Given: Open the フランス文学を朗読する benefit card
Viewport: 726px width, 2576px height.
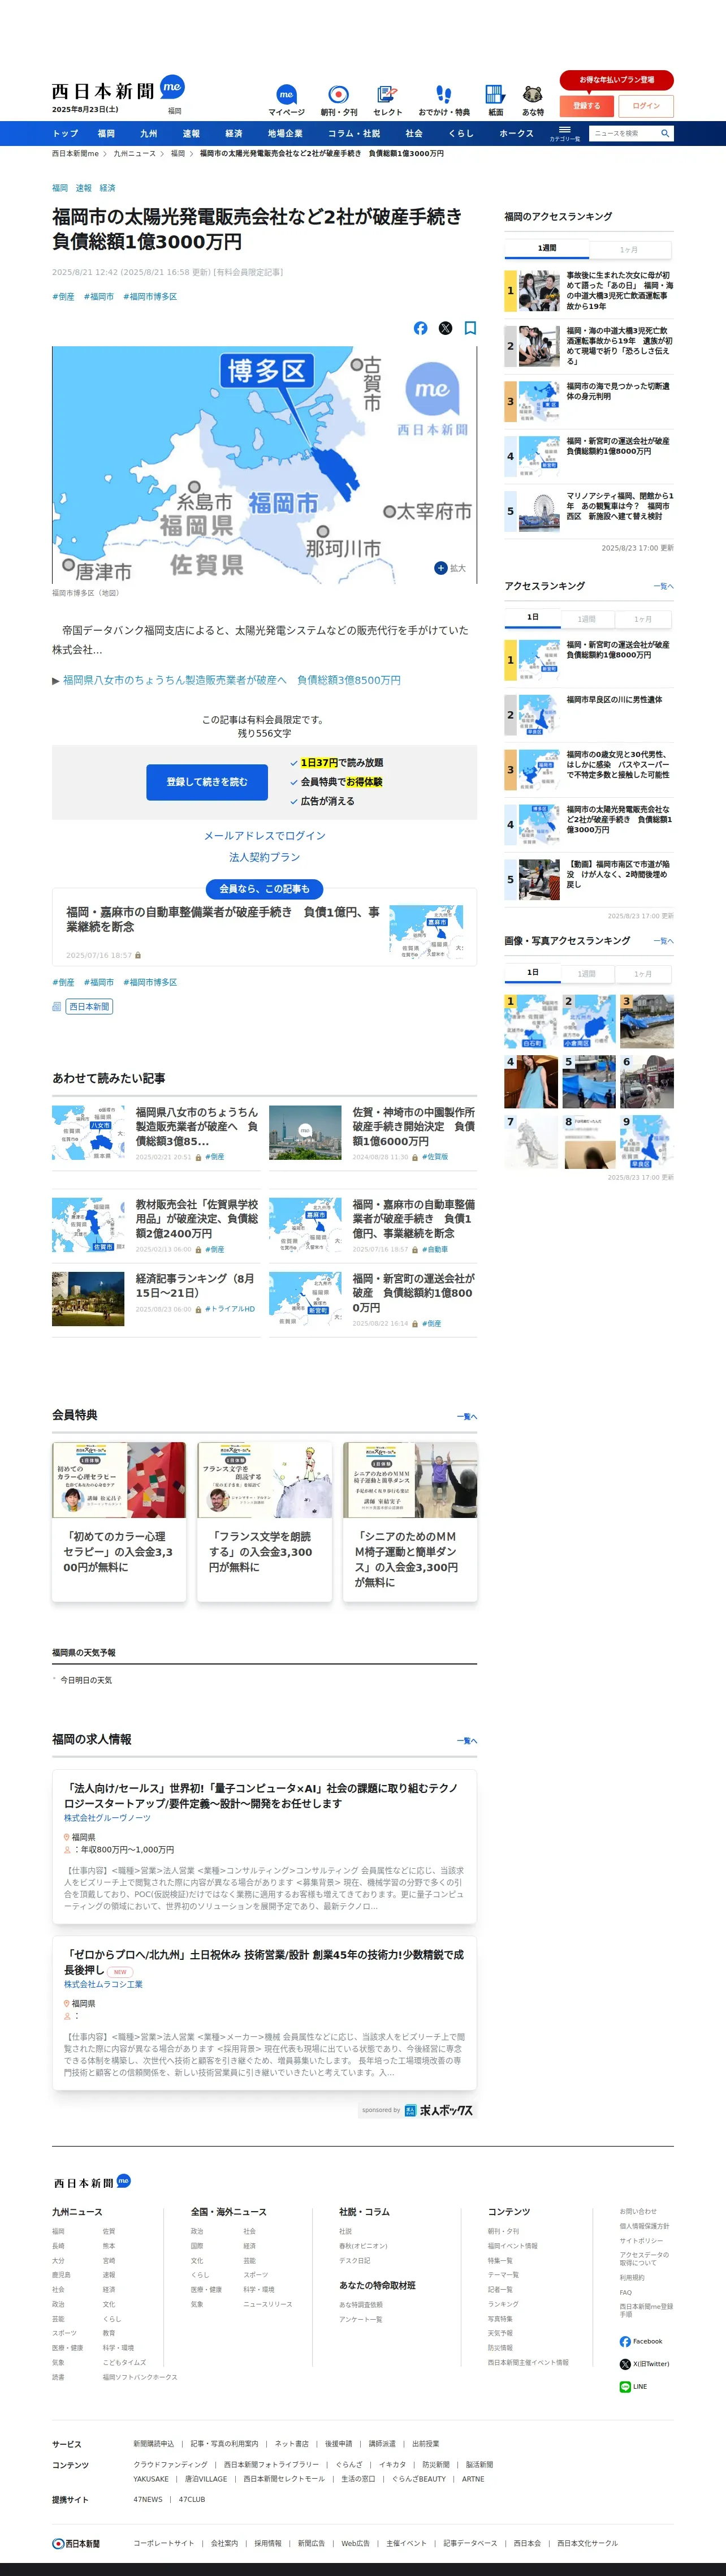Looking at the screenshot, I should 265,1521.
